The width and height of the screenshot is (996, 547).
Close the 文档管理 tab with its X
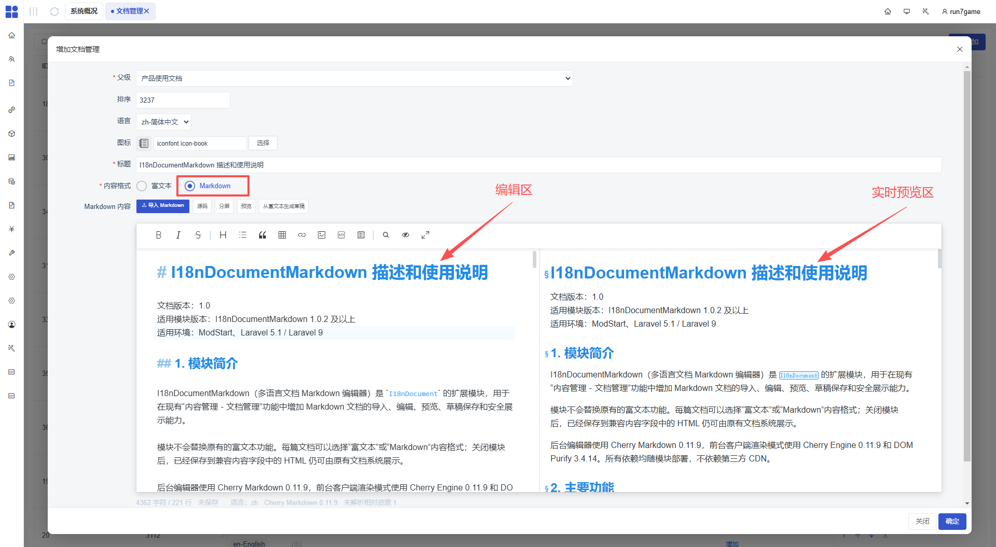point(147,11)
